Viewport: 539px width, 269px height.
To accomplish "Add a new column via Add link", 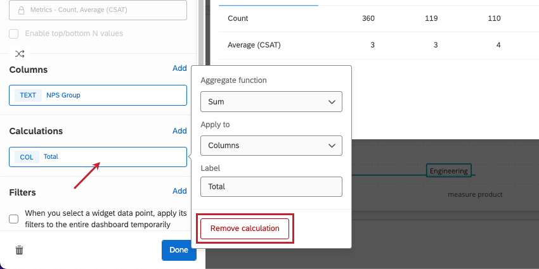I will [x=179, y=68].
